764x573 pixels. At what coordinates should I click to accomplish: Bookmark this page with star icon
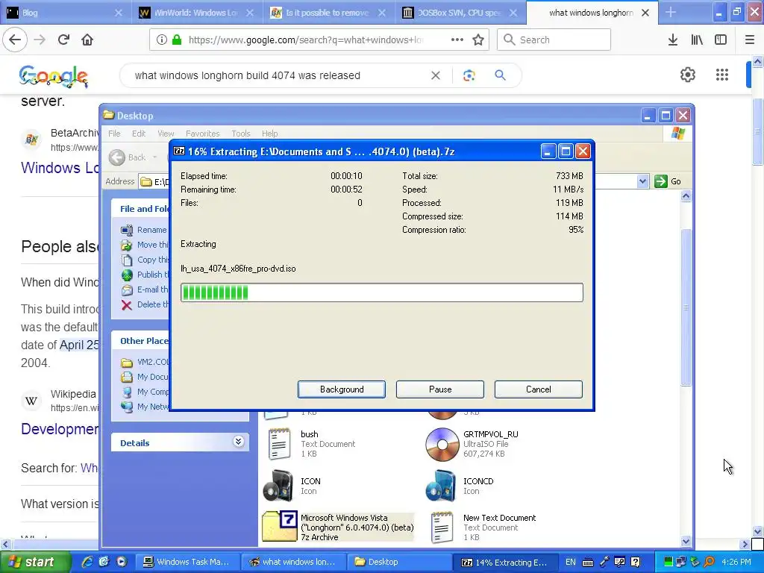point(478,40)
